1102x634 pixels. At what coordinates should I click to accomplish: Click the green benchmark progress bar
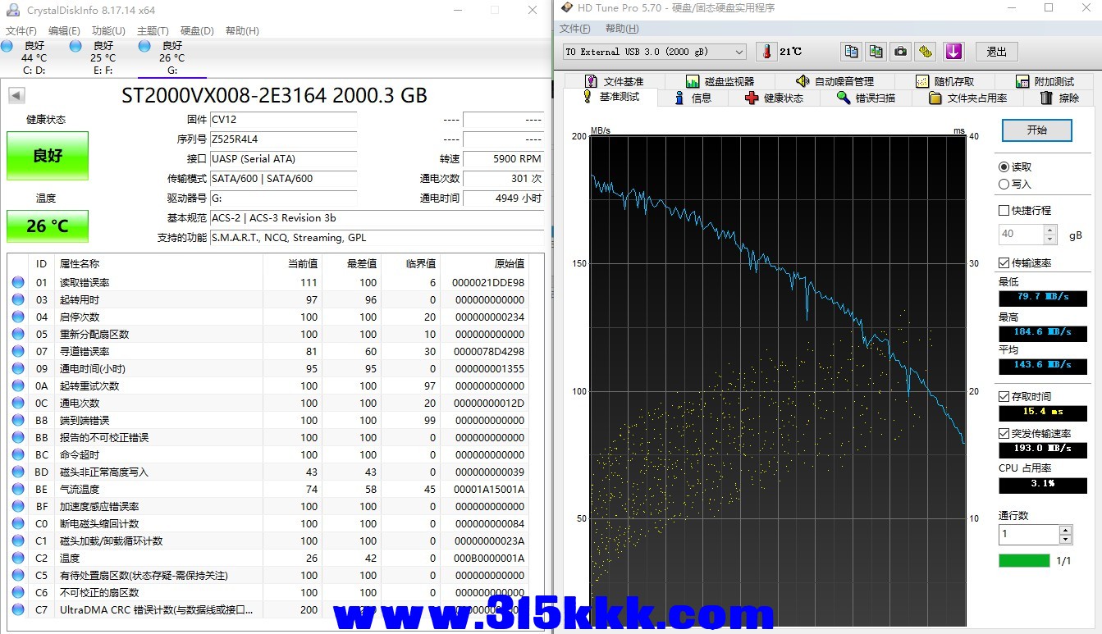1024,561
